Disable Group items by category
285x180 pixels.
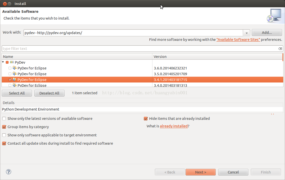point(4,127)
